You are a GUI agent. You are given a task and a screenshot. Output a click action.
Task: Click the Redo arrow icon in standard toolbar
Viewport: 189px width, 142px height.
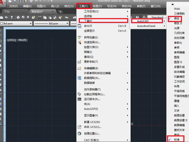74,17
